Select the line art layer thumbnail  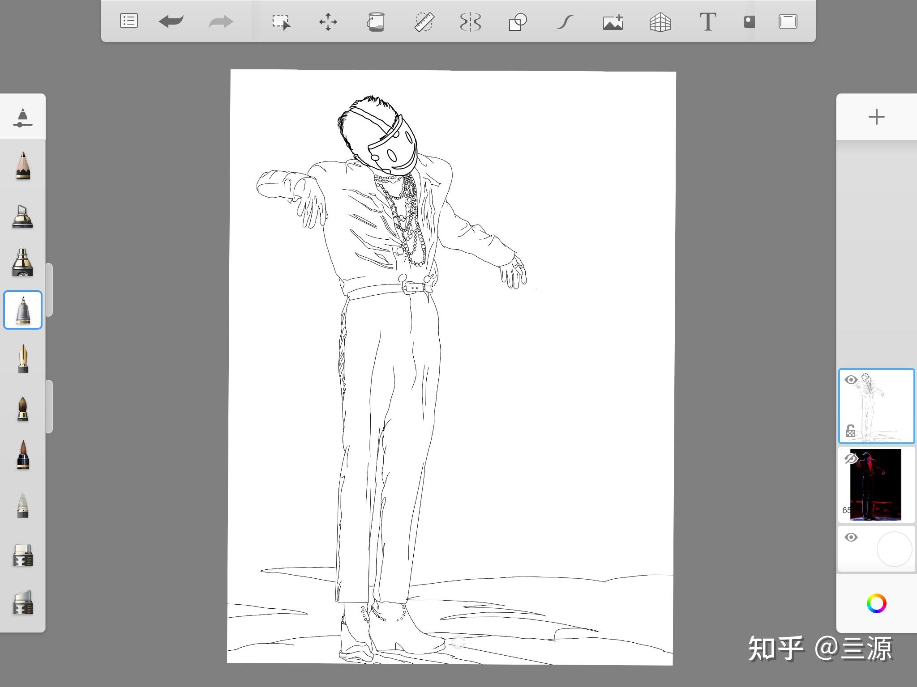click(x=876, y=406)
